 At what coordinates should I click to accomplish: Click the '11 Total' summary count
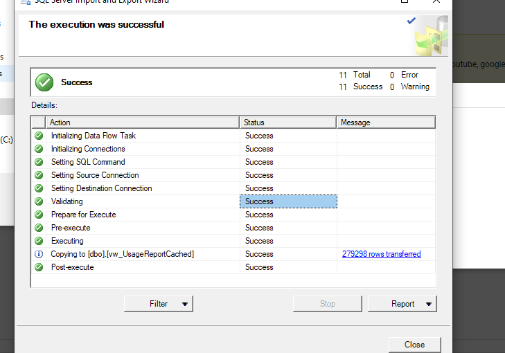tap(354, 75)
